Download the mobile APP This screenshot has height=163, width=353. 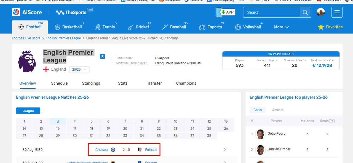[226, 12]
